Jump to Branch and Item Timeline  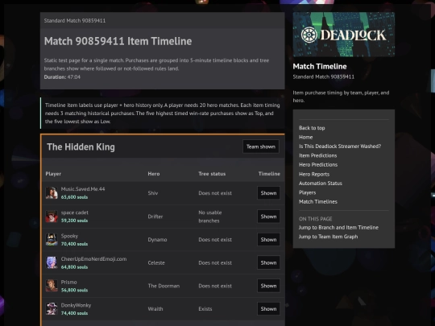[x=338, y=227]
